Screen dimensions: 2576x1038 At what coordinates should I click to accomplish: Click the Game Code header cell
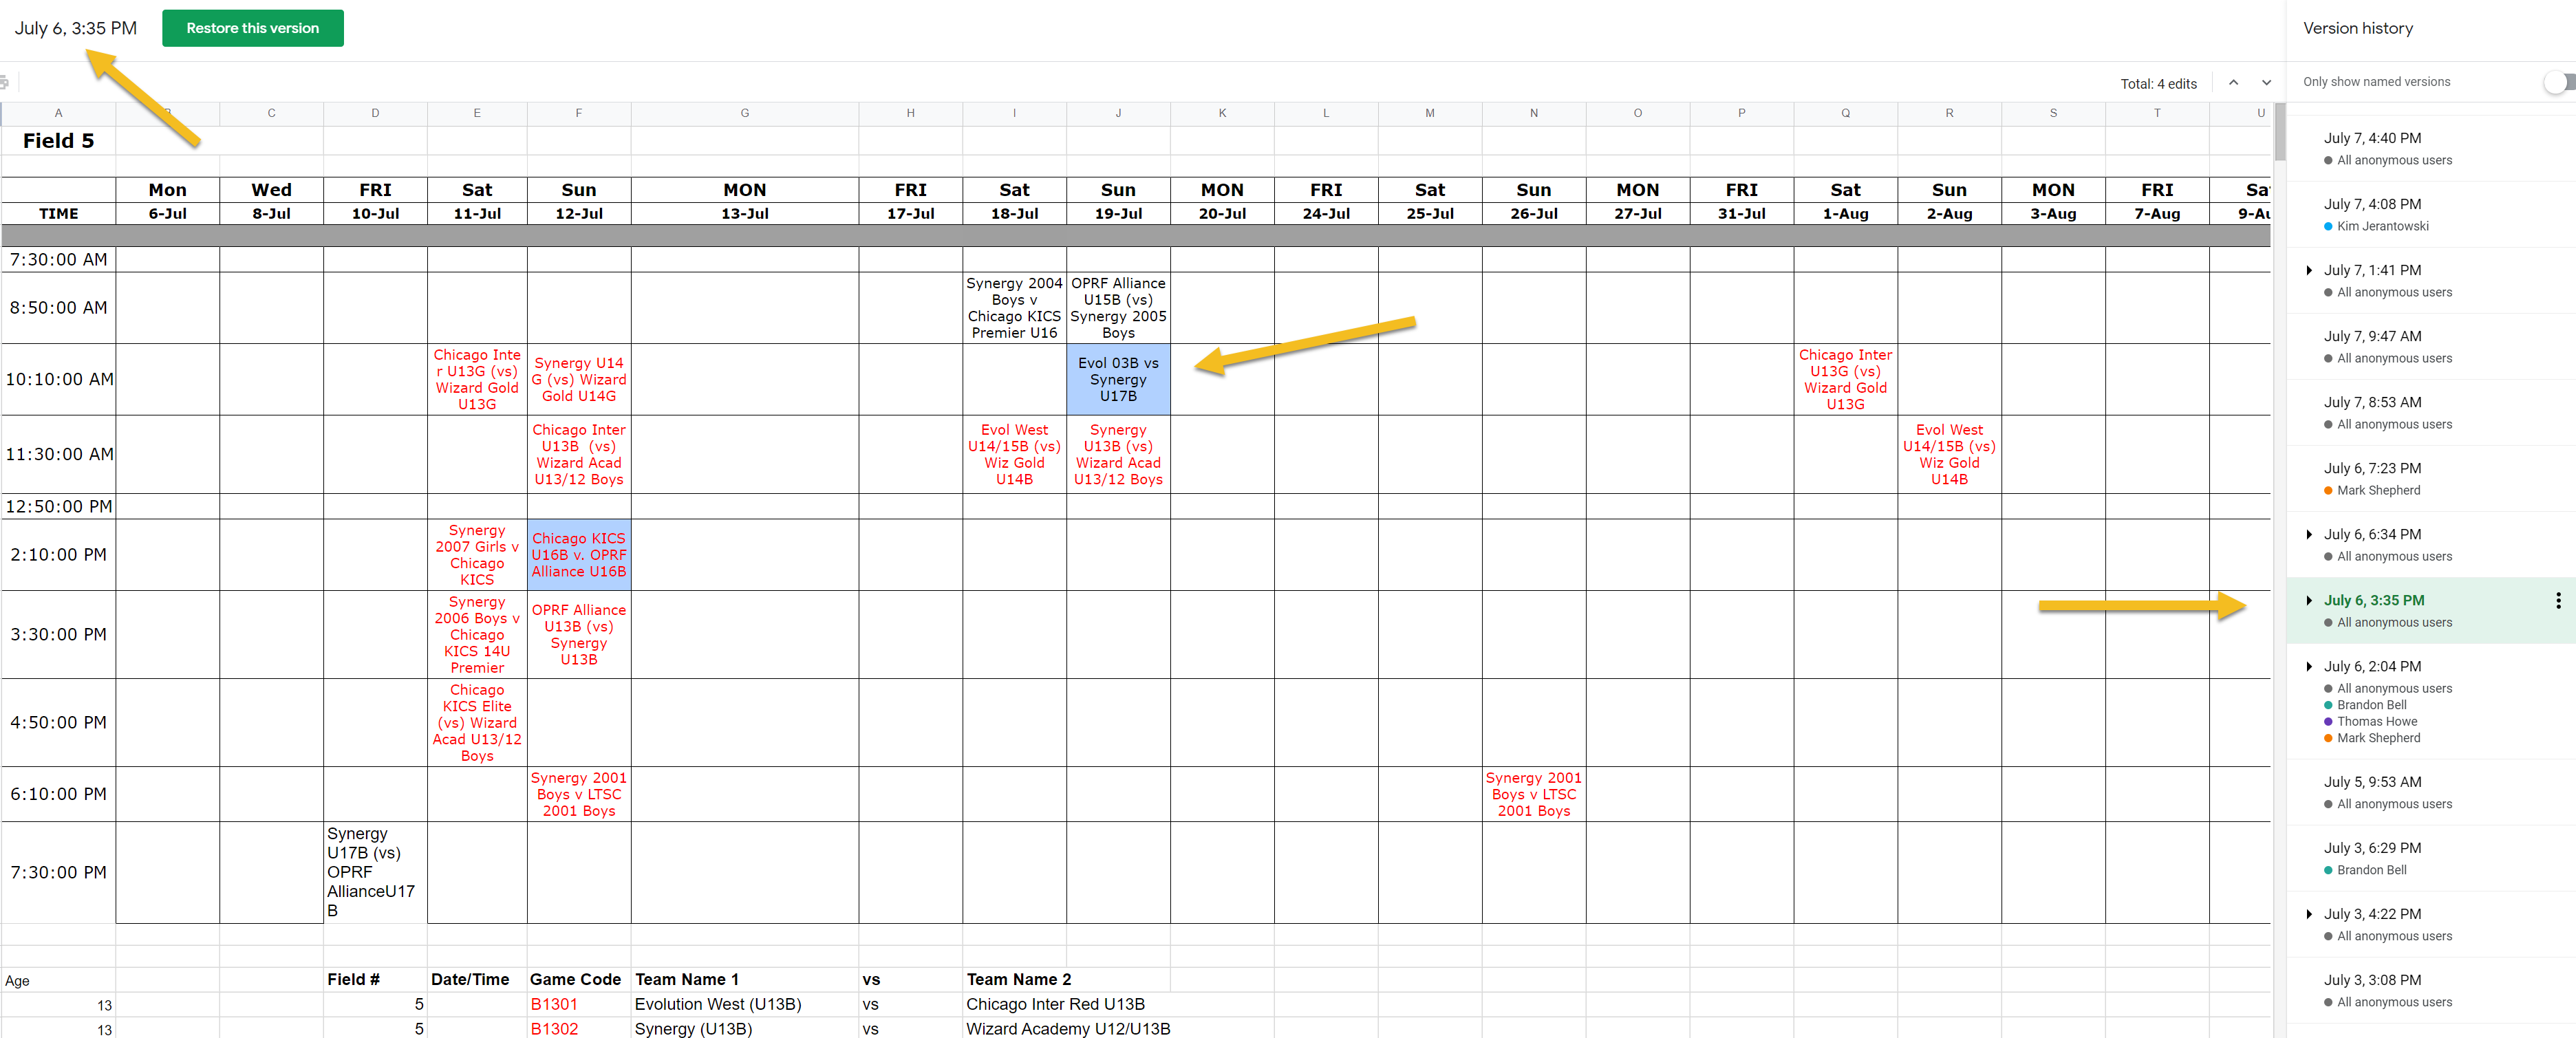(579, 979)
